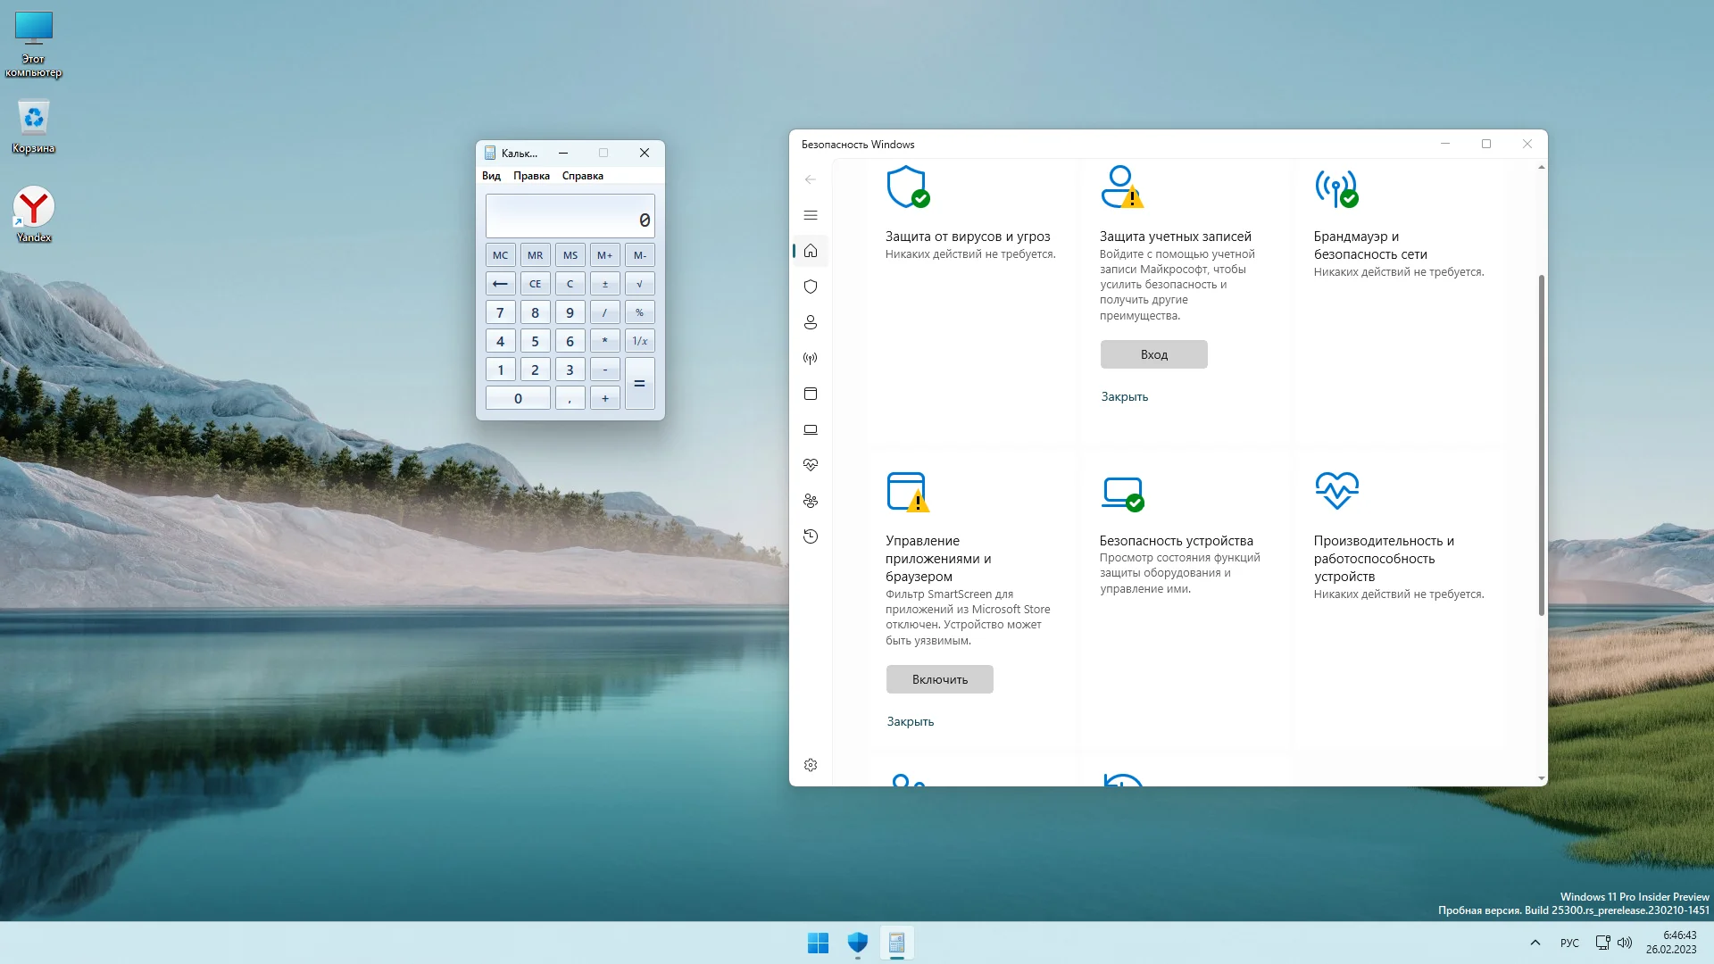Screen dimensions: 1714x964
Task: Dismiss account protection via Закрыть link
Action: (x=1124, y=396)
